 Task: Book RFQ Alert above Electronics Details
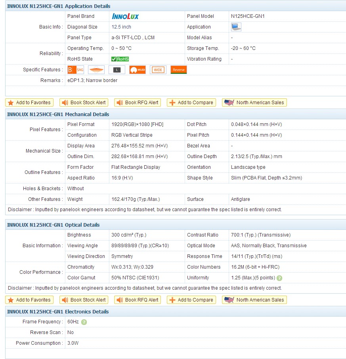(138, 300)
